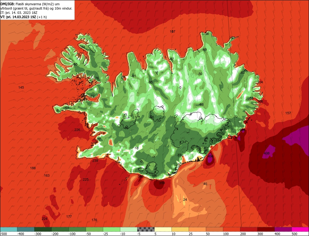Click the value 188 over the southwest ocean

(33, 168)
